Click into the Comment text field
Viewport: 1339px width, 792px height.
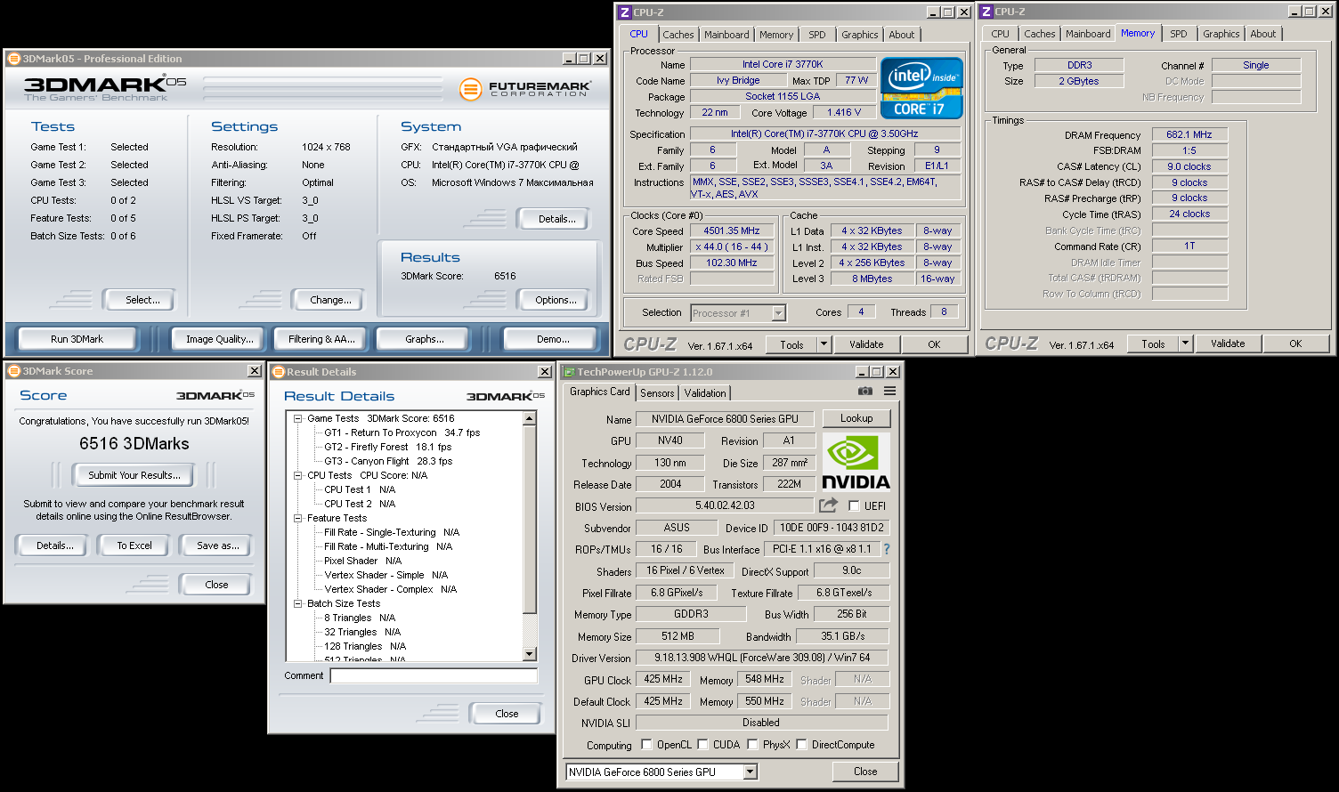[434, 676]
